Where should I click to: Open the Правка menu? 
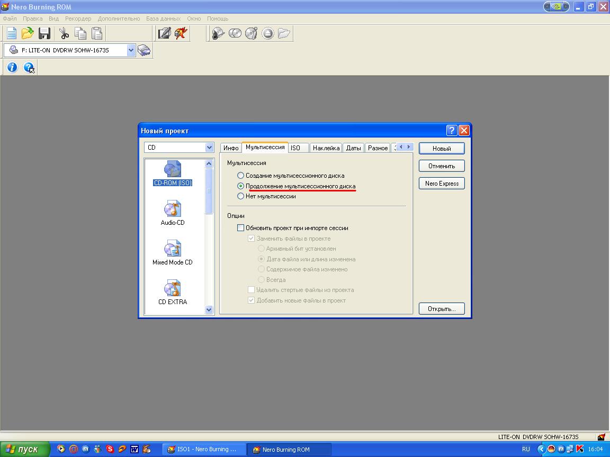[33, 19]
